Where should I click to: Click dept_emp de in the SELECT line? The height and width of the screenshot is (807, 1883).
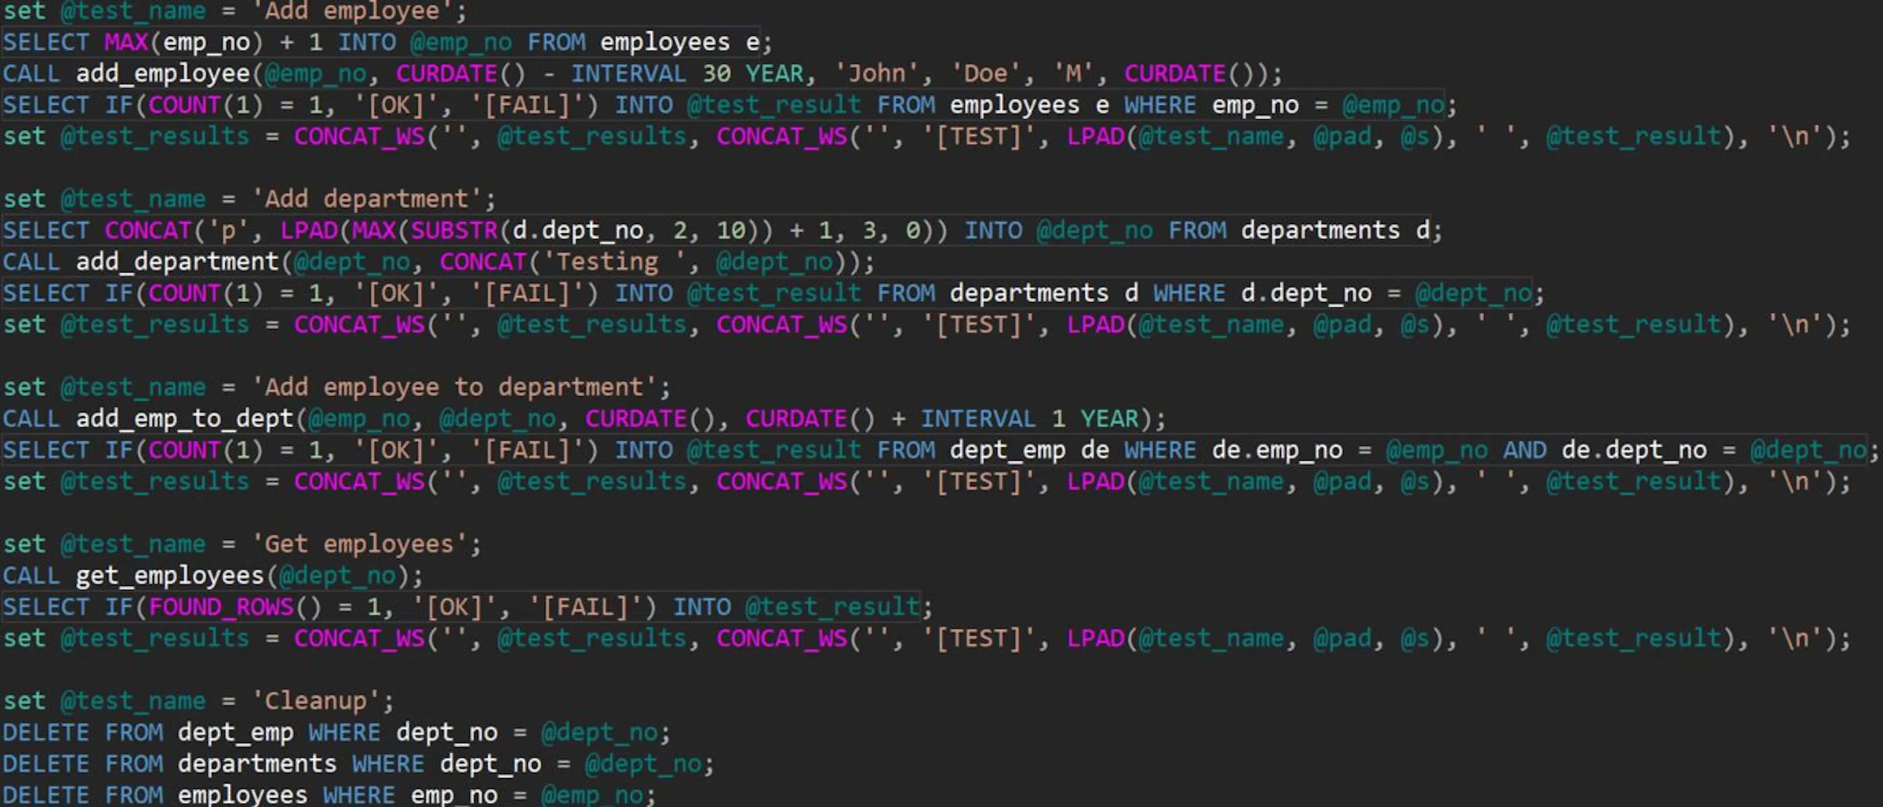coord(1029,450)
